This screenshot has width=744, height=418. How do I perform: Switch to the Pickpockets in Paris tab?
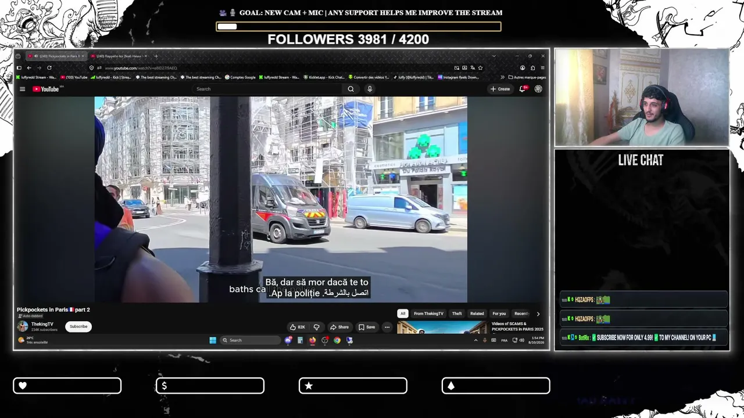click(x=57, y=56)
